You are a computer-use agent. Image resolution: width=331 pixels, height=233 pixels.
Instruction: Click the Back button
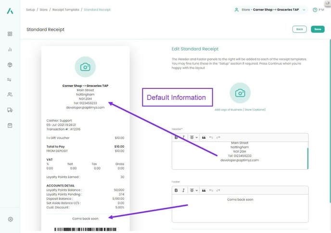(299, 29)
